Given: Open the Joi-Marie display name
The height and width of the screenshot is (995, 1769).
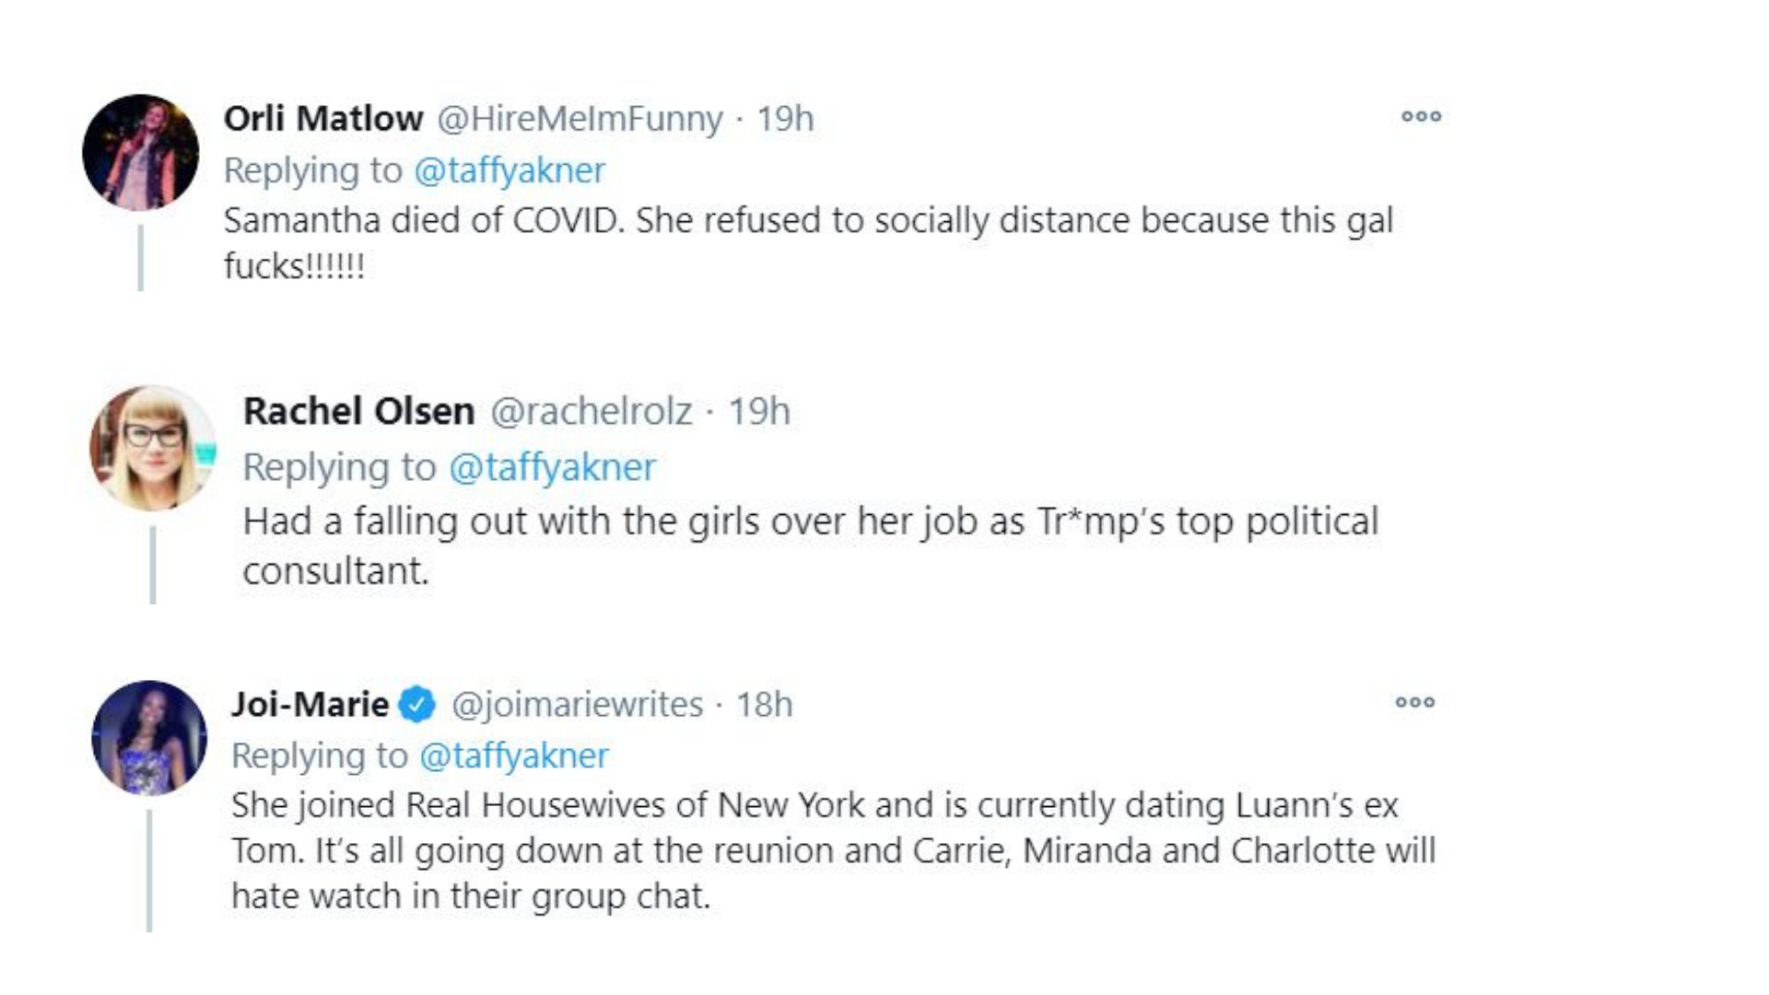Looking at the screenshot, I should point(310,705).
